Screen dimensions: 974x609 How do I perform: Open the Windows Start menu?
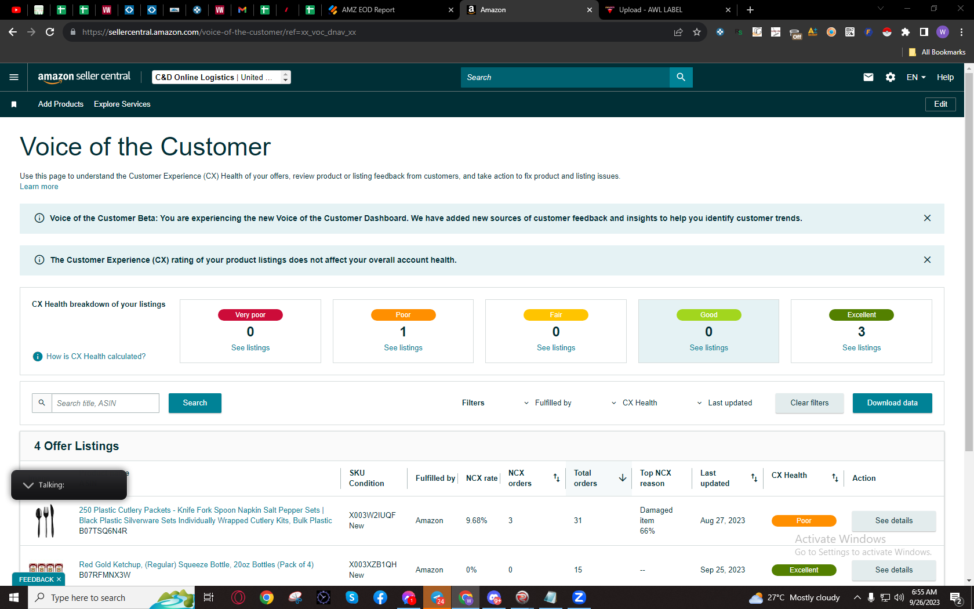point(14,597)
